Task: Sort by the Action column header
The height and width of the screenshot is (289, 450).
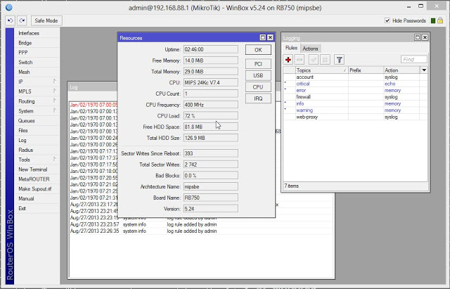Action: [x=401, y=70]
